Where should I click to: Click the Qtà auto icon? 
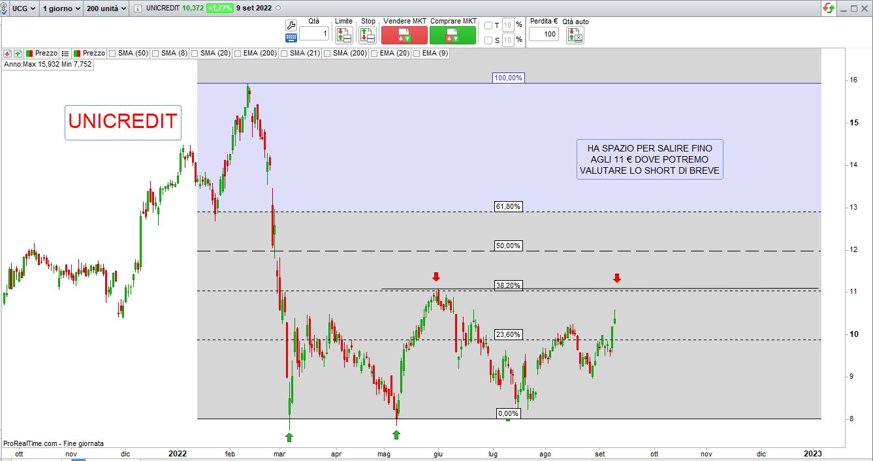(x=575, y=35)
